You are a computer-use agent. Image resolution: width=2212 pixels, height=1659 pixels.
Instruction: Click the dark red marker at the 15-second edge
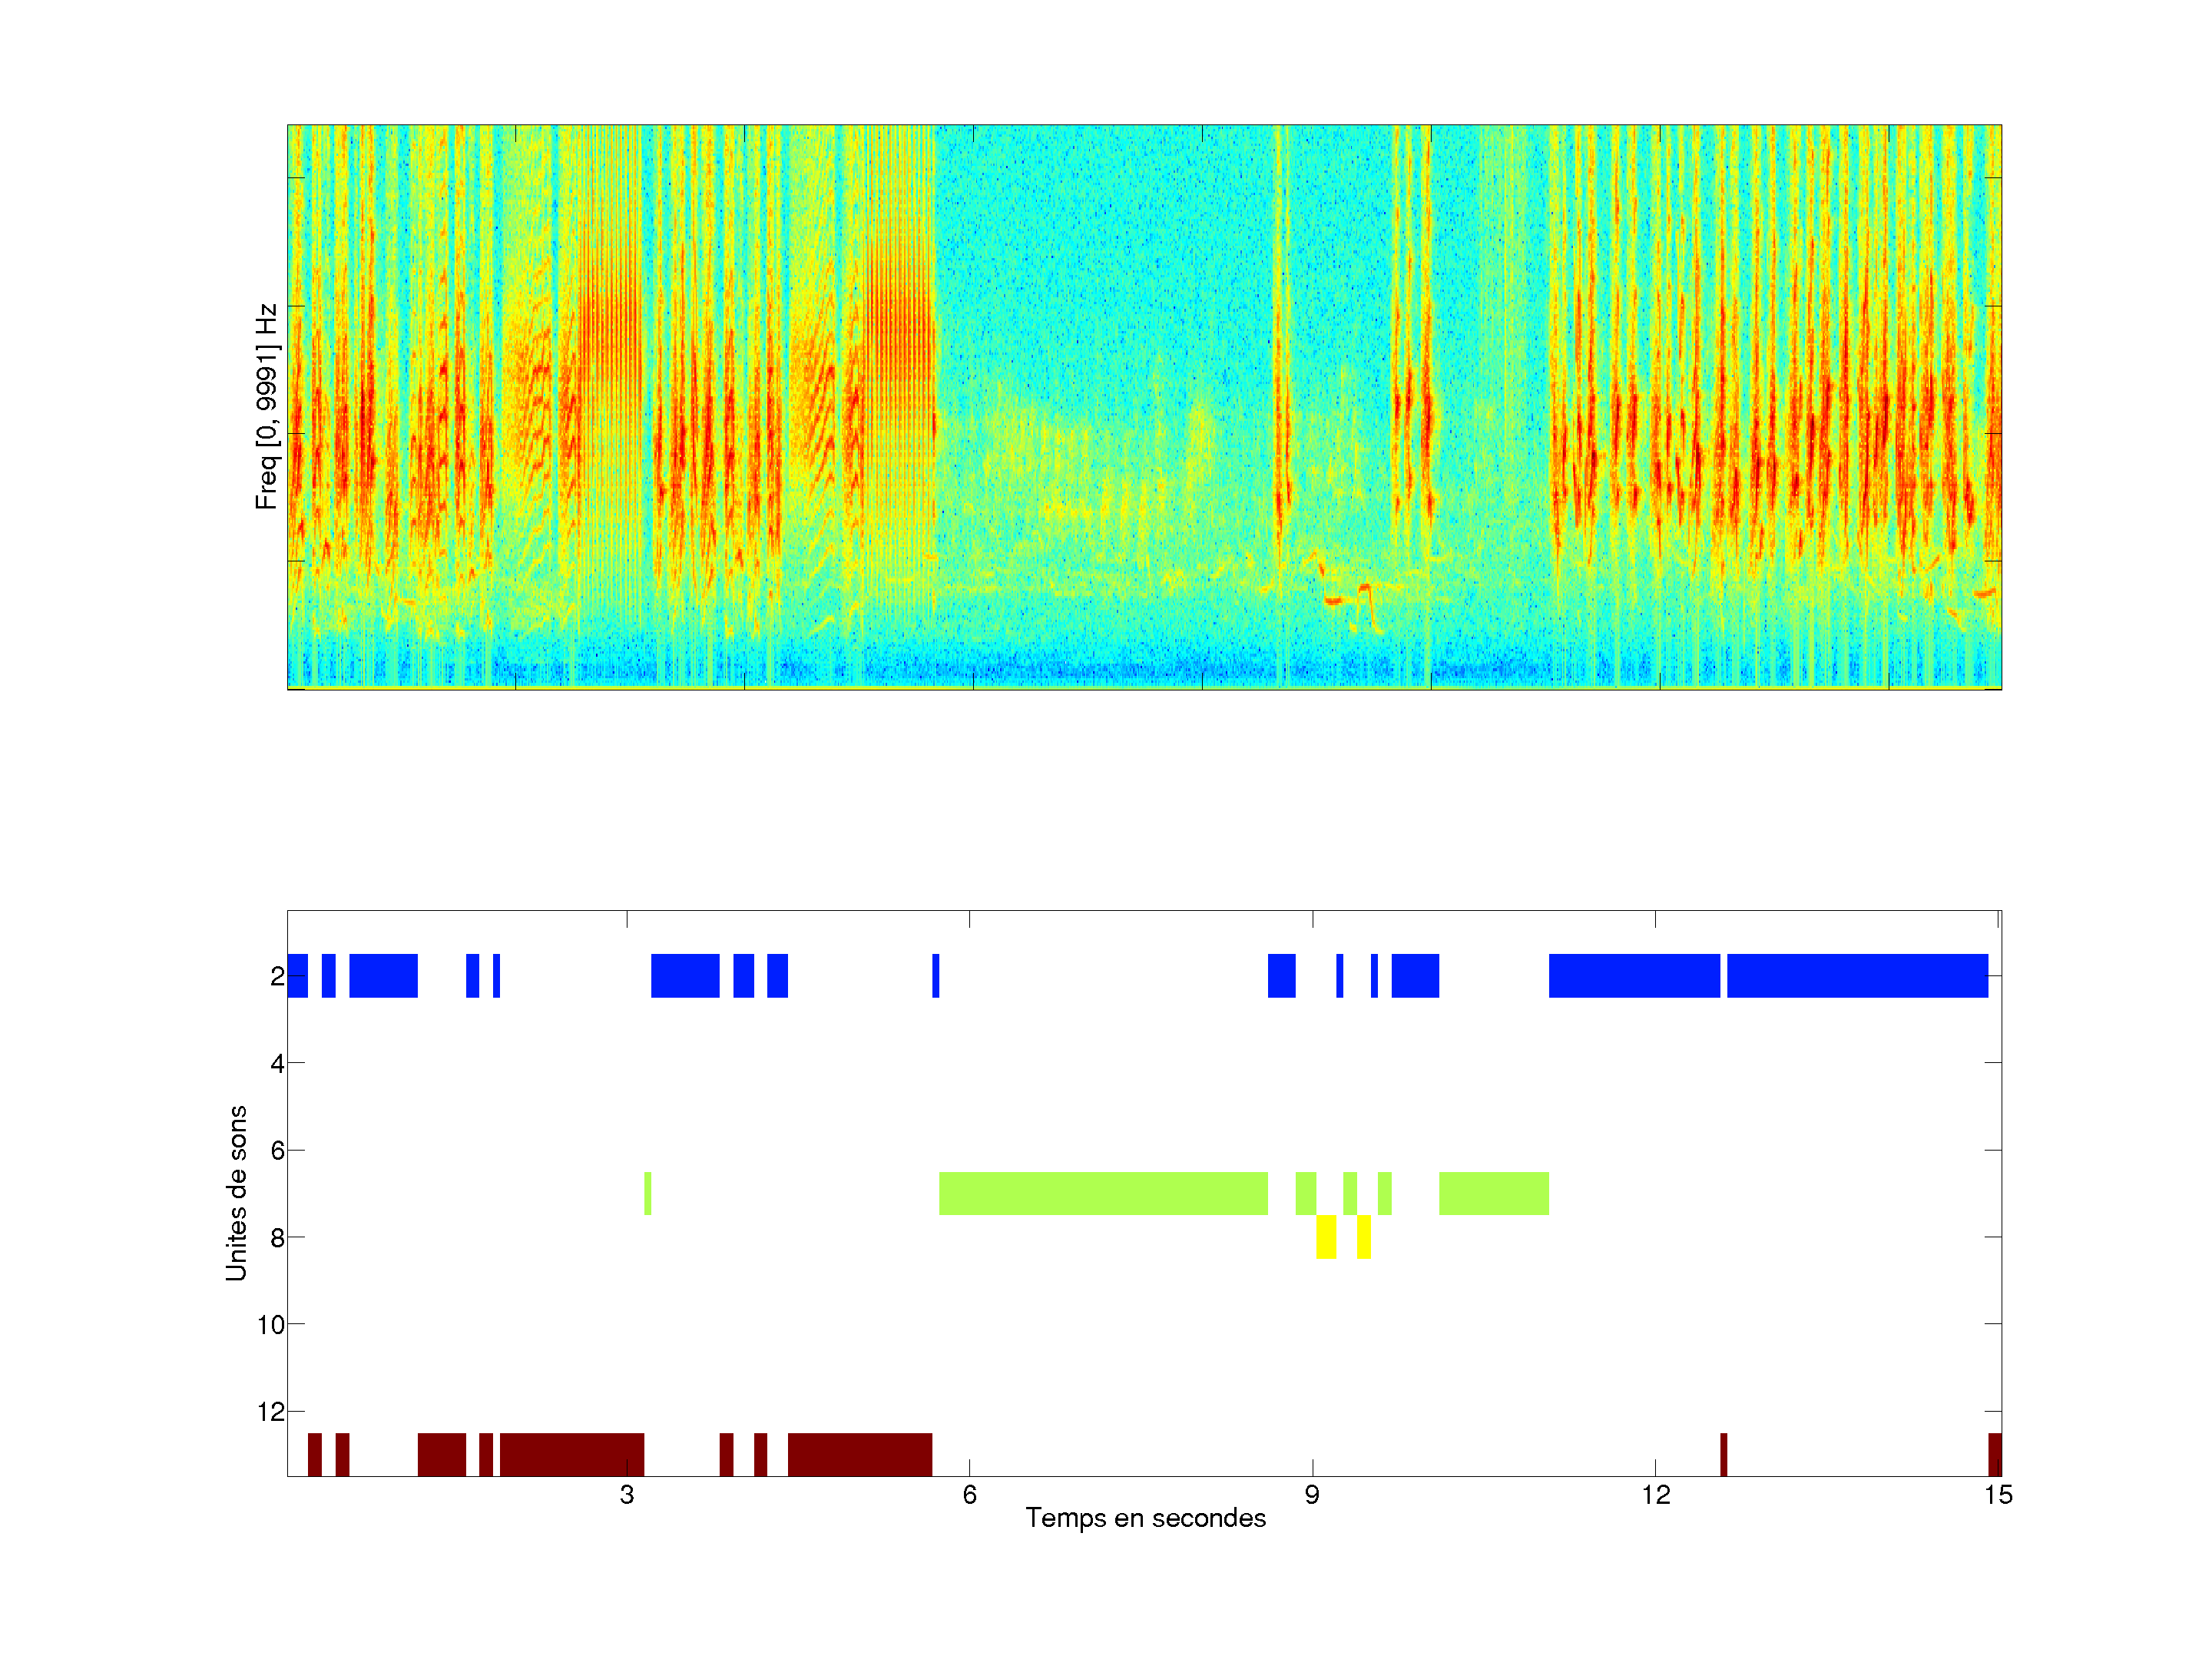[1995, 1454]
